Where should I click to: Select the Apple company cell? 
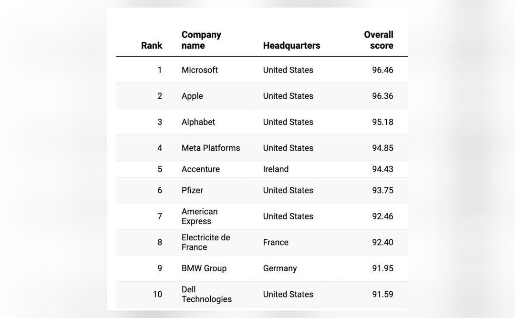click(192, 96)
